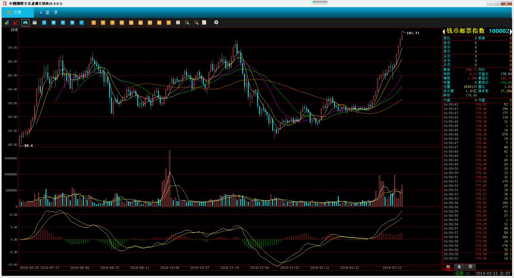Click the 钱币邮票指数 instrument title
The width and height of the screenshot is (514, 278).
(x=465, y=31)
